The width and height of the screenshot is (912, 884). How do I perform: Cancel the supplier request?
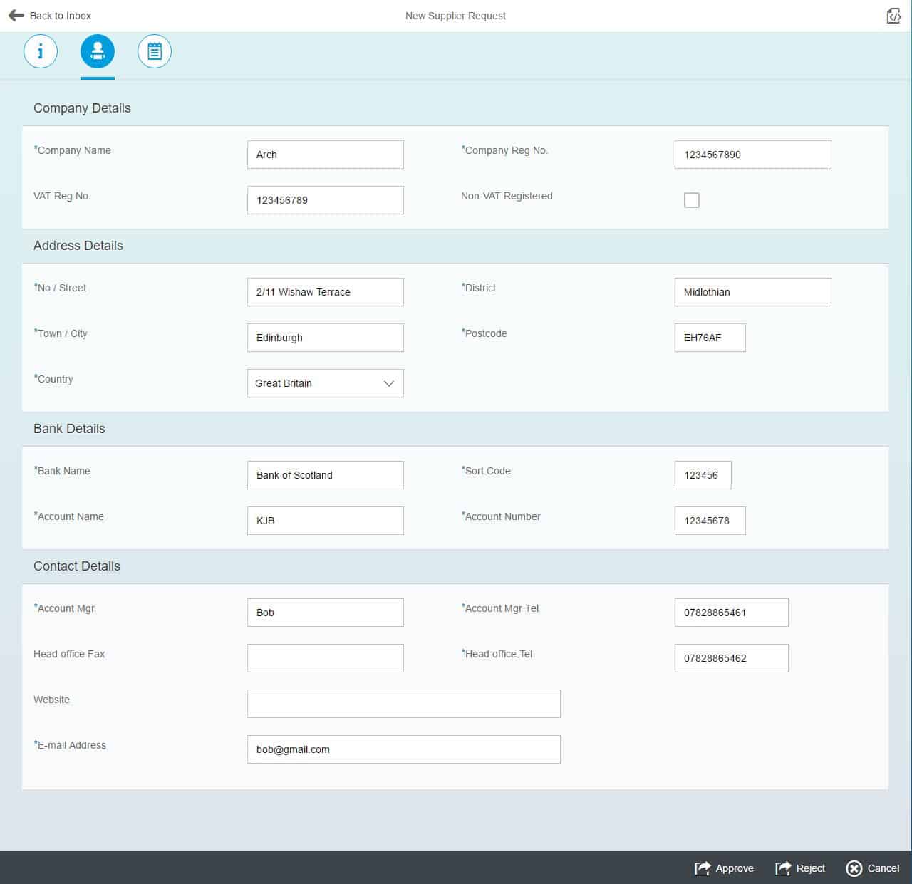coord(873,868)
